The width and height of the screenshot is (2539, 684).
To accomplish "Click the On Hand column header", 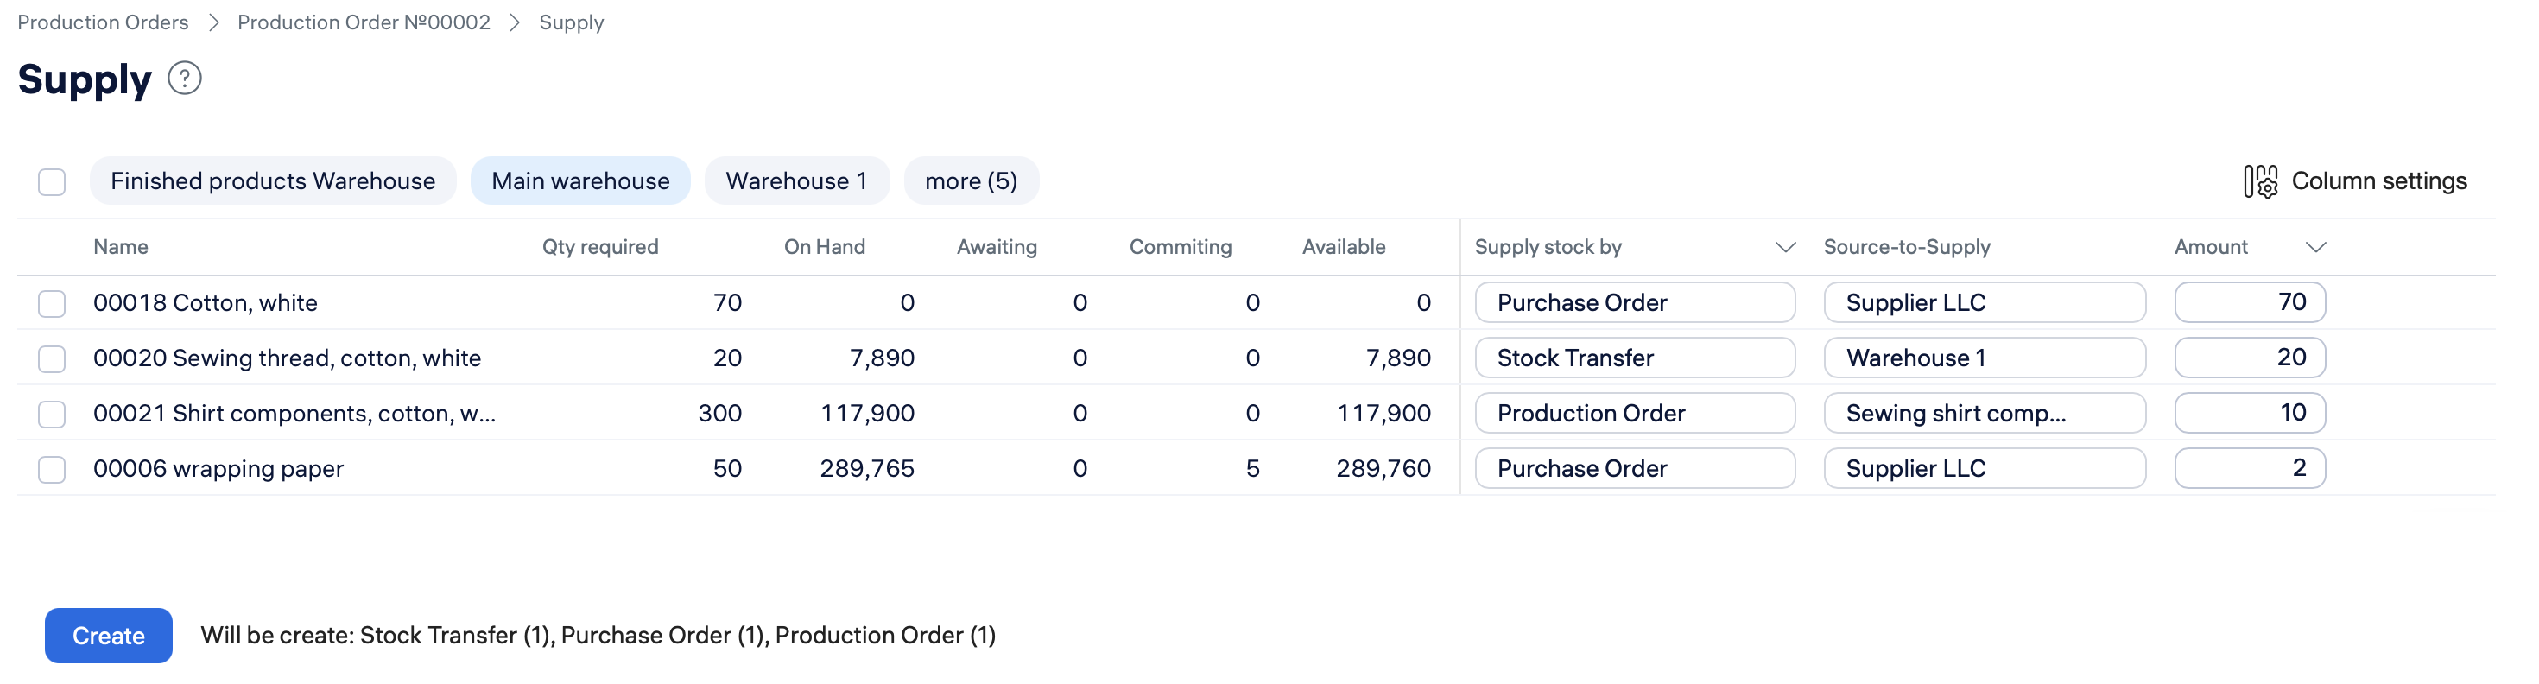I will point(825,247).
